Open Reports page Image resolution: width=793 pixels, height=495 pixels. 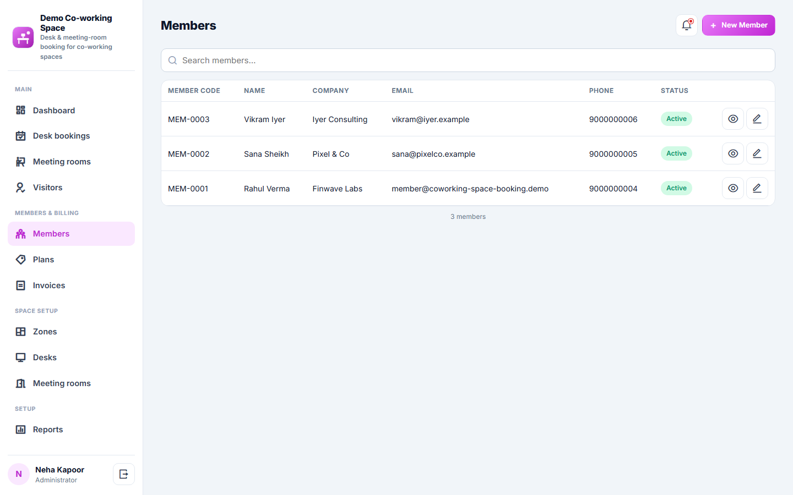click(72, 430)
